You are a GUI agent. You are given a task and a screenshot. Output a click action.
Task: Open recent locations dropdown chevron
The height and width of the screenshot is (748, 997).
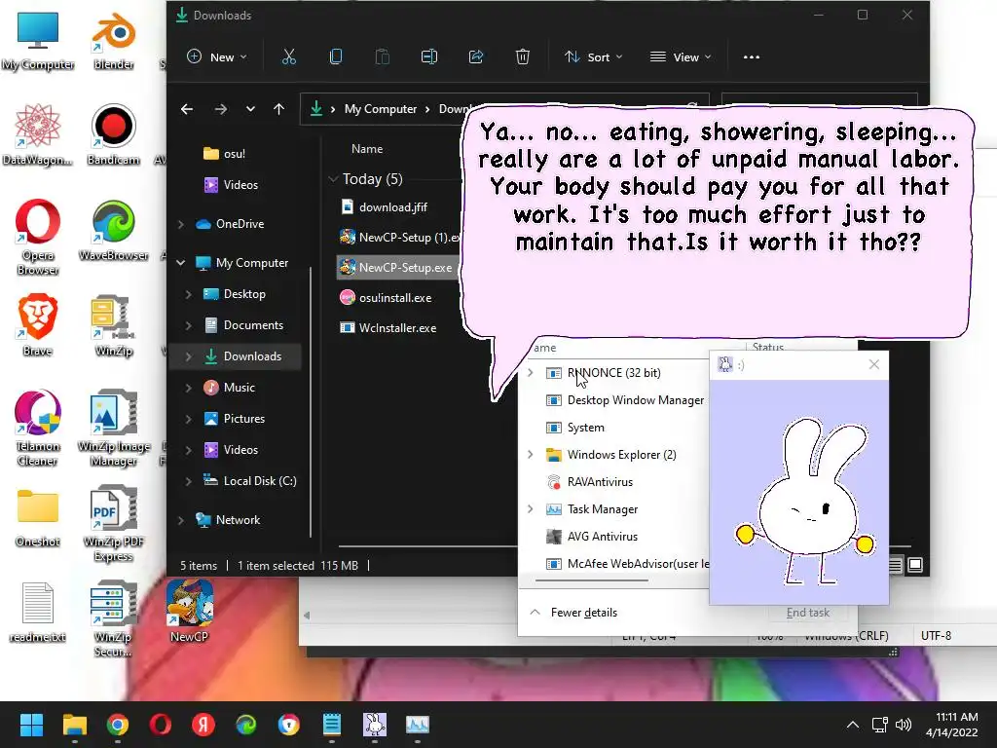(x=250, y=109)
